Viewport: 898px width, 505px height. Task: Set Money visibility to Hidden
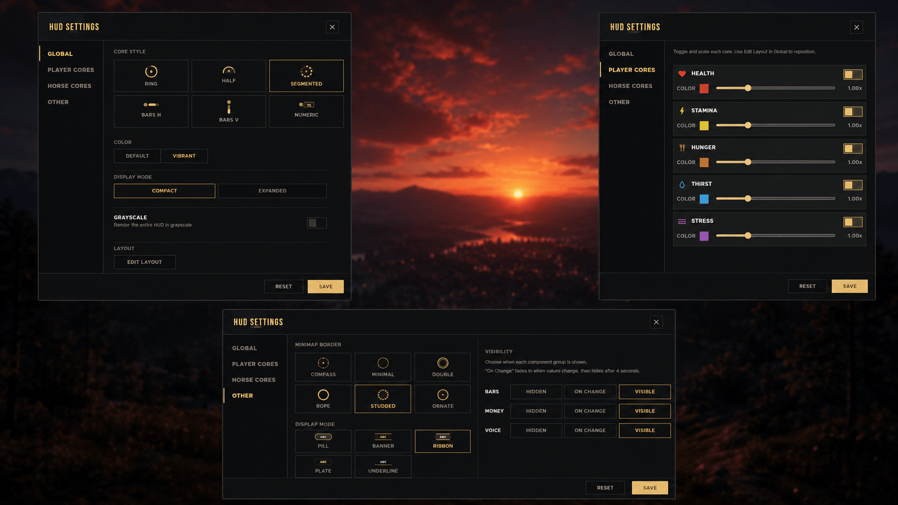coord(536,411)
